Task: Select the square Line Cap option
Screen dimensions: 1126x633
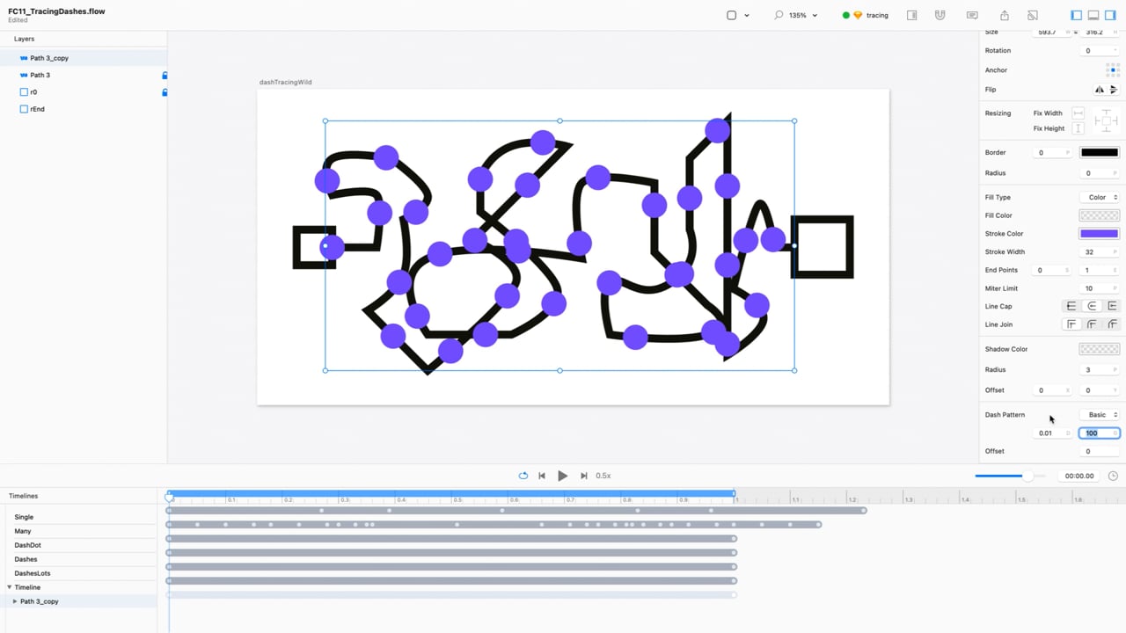Action: [x=1112, y=306]
